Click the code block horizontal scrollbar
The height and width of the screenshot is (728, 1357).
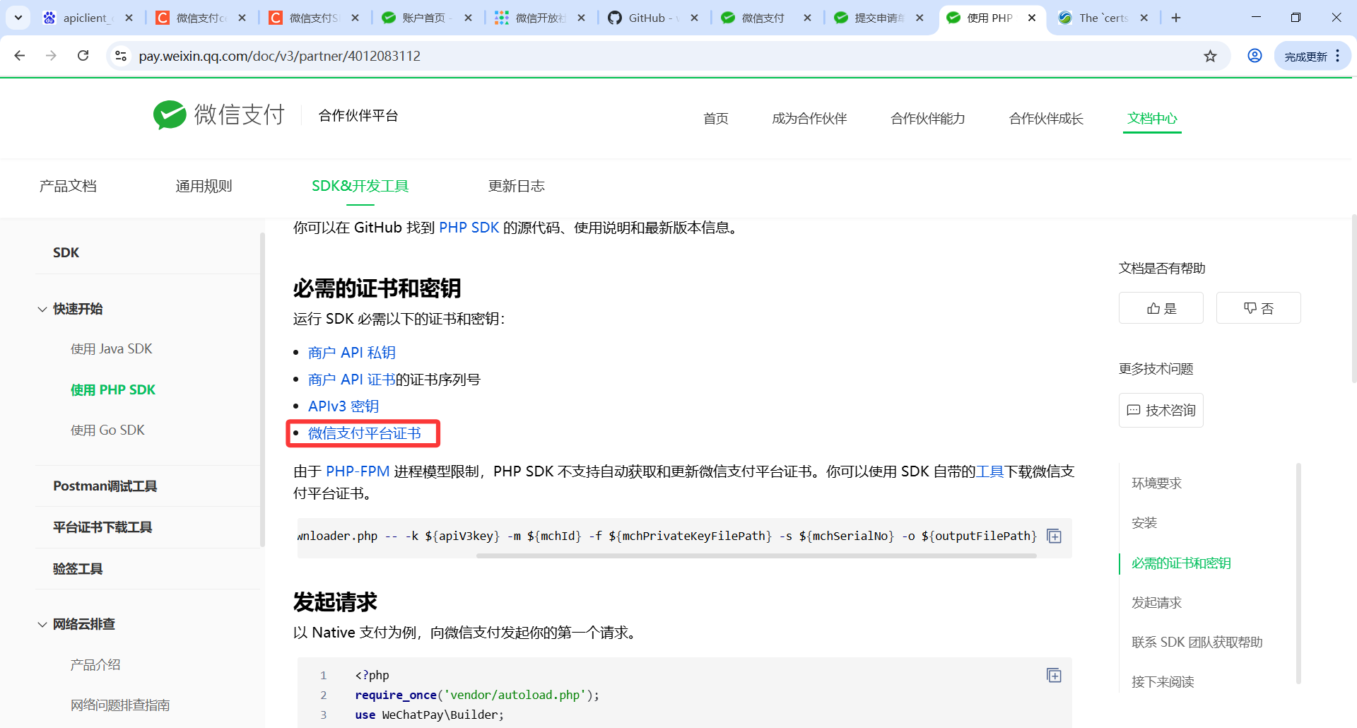(756, 556)
